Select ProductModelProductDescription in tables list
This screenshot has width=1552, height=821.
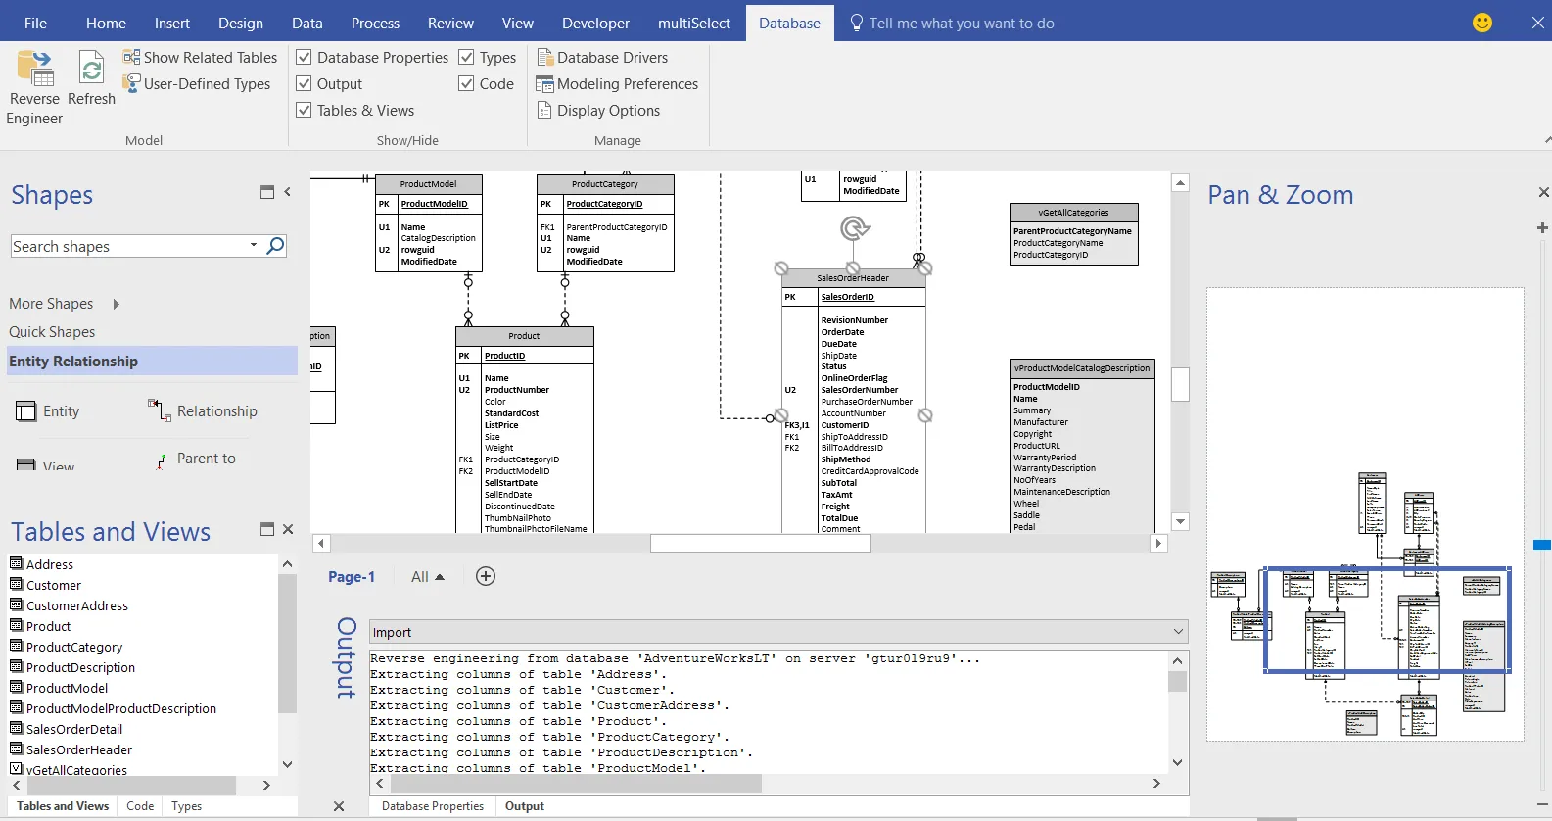[x=121, y=709]
